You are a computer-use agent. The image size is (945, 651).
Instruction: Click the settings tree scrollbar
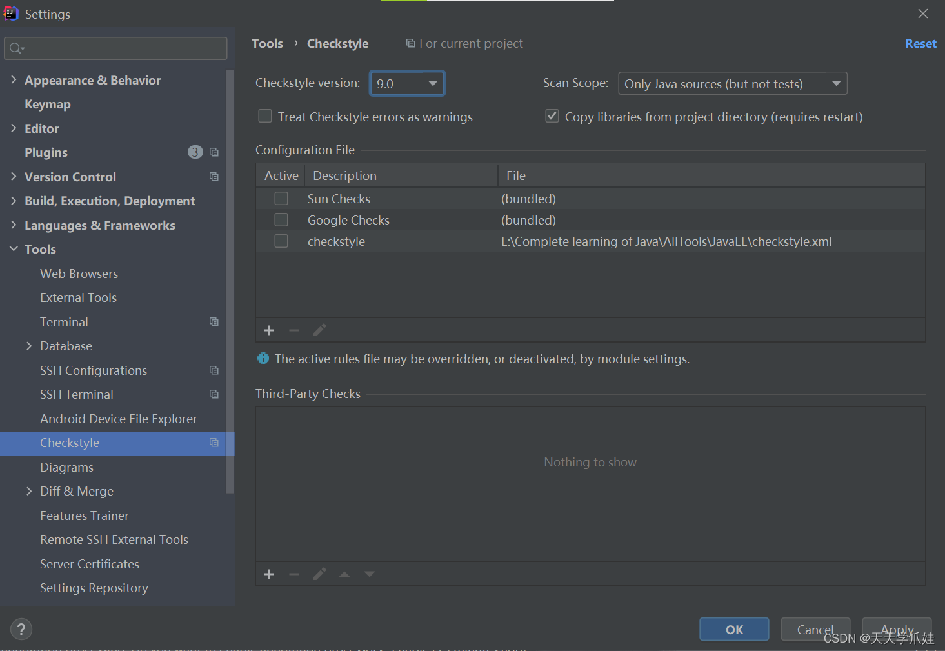tap(230, 281)
